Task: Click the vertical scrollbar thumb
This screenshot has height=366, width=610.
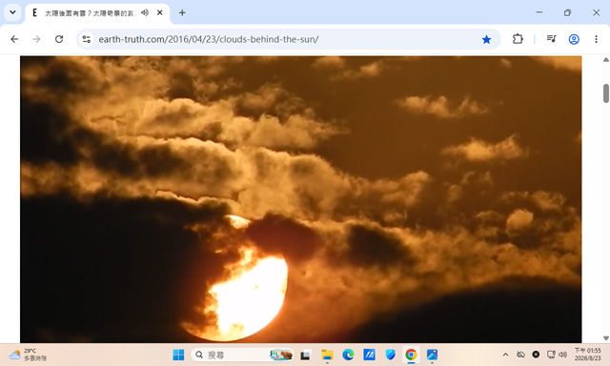Action: pos(606,93)
